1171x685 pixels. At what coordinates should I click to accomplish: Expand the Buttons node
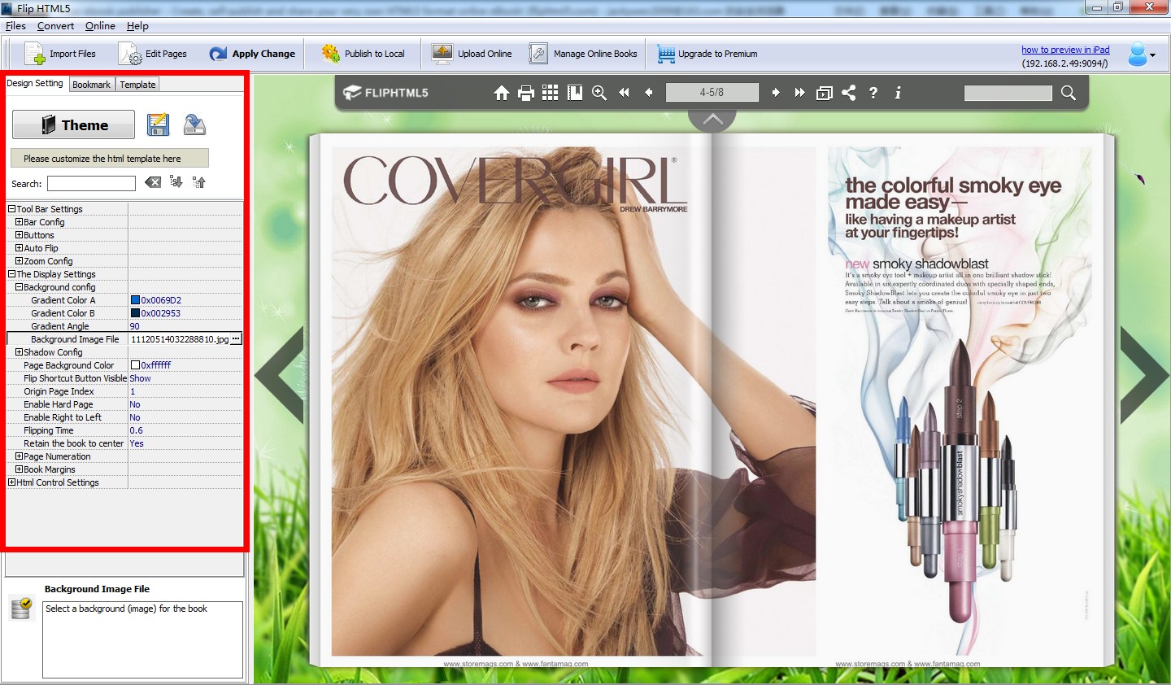click(19, 235)
